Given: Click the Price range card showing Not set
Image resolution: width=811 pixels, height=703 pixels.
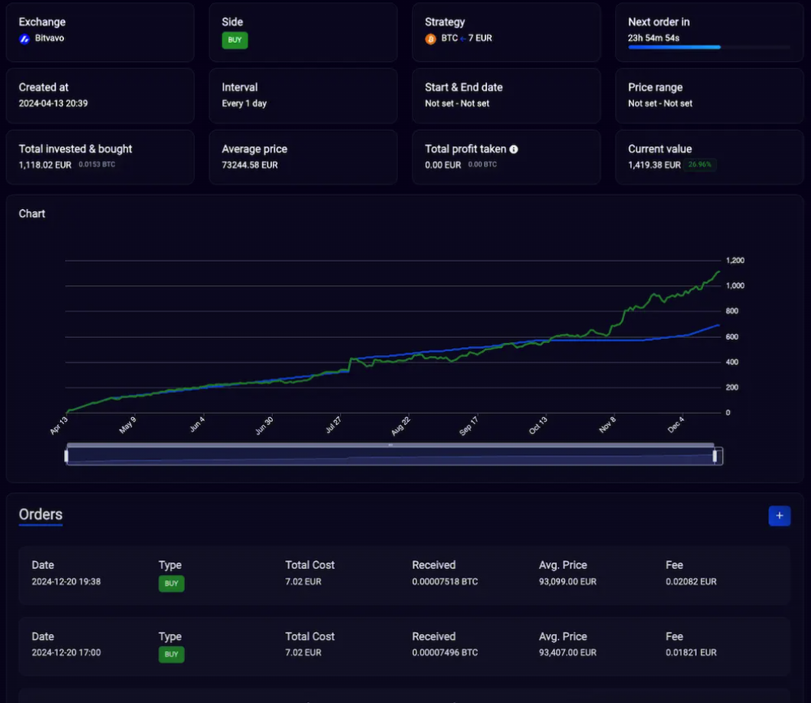Looking at the screenshot, I should (x=709, y=95).
